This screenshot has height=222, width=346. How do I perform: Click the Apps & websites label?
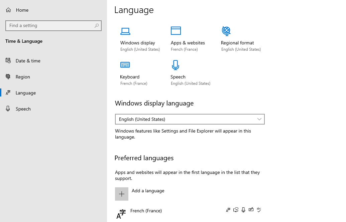[x=188, y=43]
